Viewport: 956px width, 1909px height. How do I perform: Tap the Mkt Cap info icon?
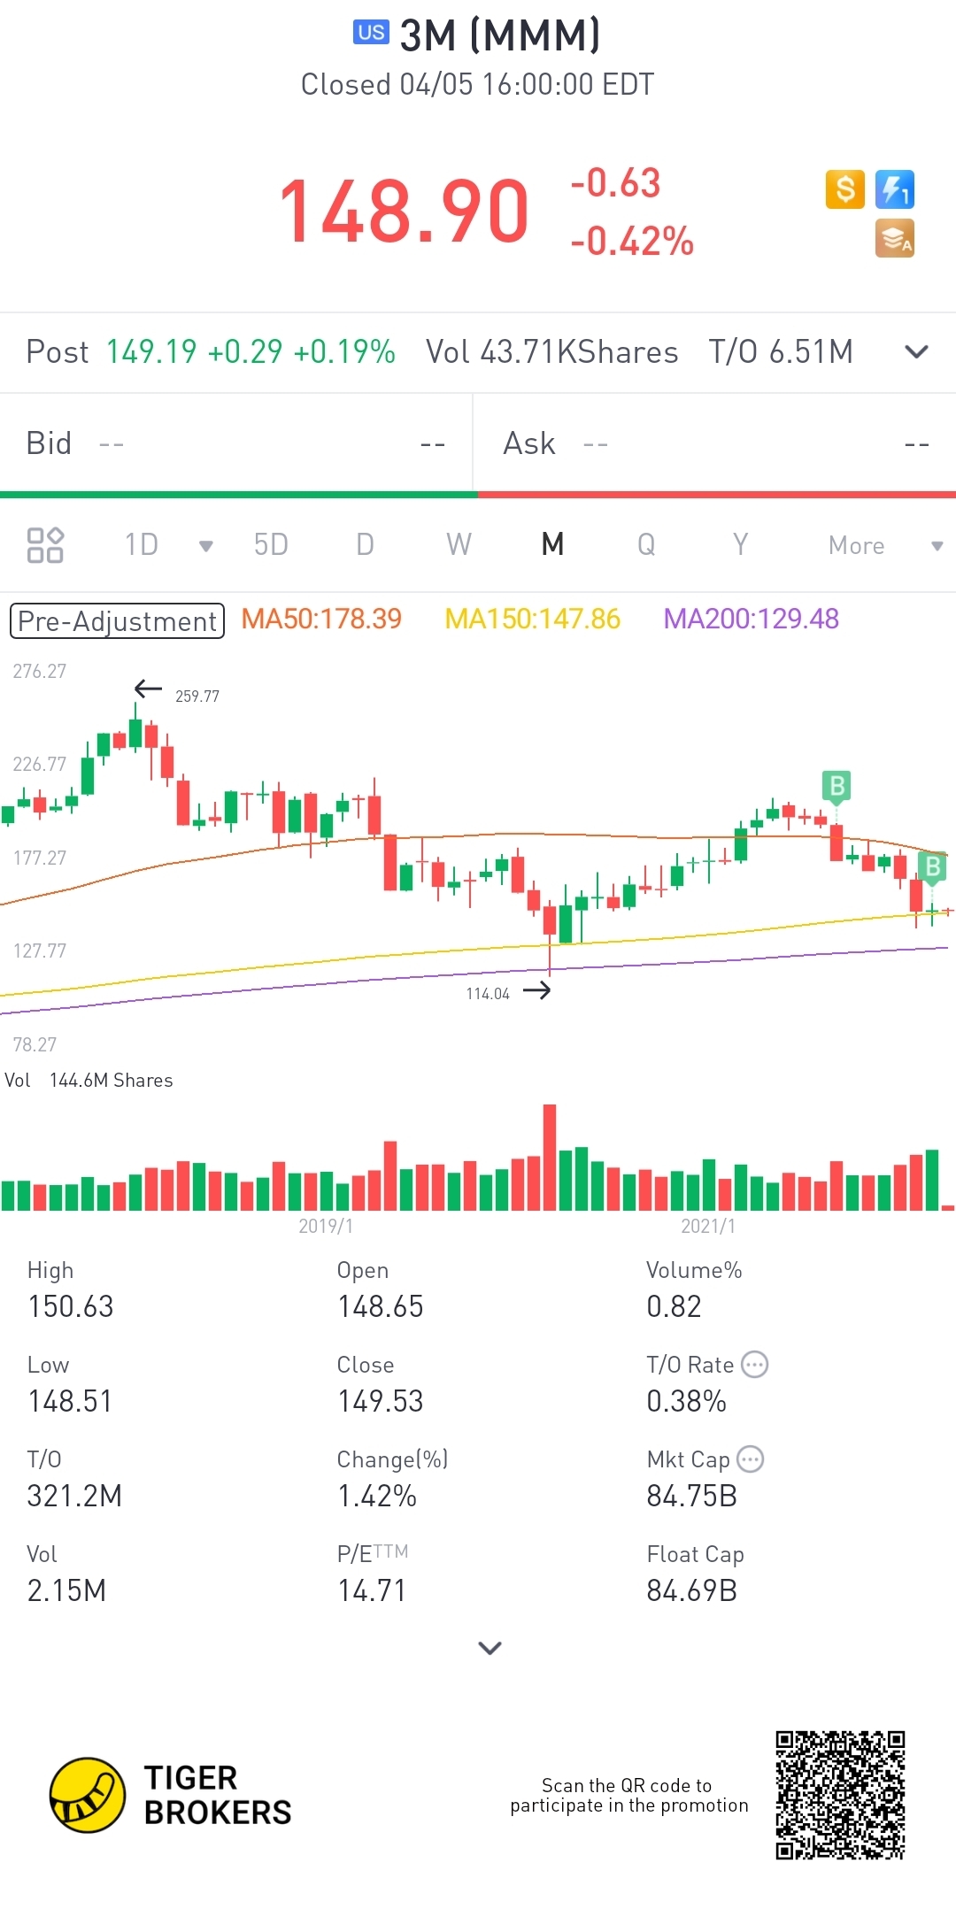(750, 1459)
